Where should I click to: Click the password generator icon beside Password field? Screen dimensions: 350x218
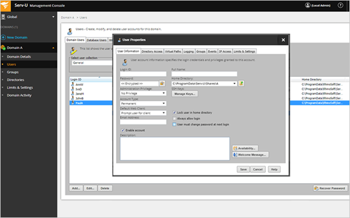[x=162, y=83]
